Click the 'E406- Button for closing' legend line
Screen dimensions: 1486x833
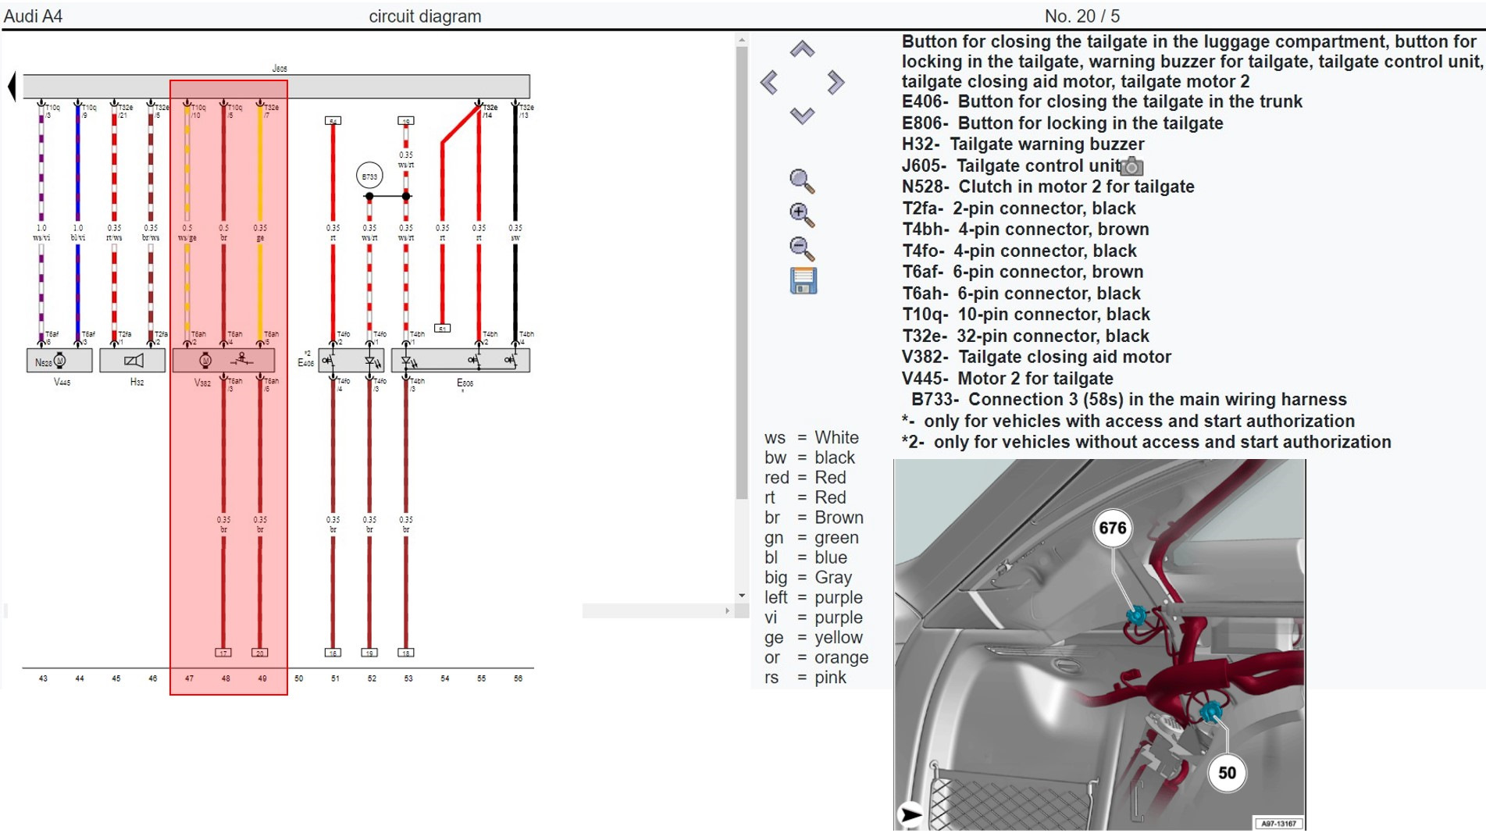click(x=1102, y=101)
